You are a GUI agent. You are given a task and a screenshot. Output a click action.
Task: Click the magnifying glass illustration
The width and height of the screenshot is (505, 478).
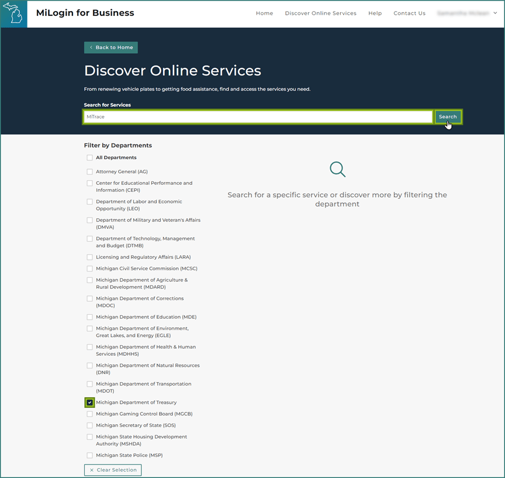[337, 169]
